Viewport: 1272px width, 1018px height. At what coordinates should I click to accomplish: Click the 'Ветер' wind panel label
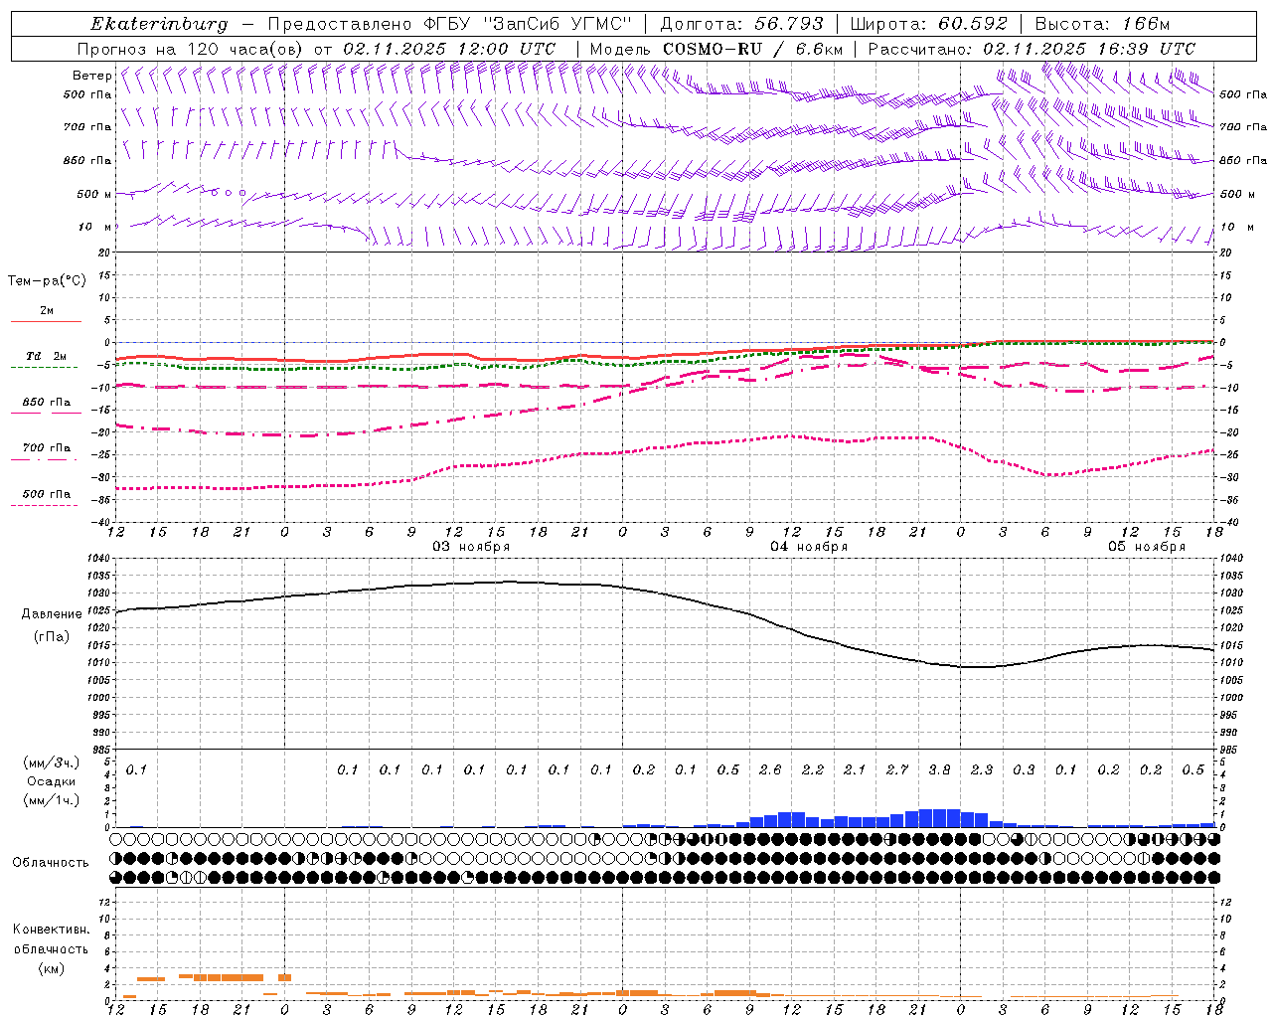pos(91,76)
